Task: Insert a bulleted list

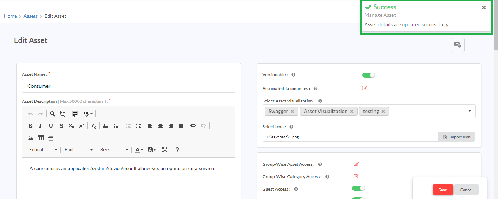Action: [x=116, y=126]
